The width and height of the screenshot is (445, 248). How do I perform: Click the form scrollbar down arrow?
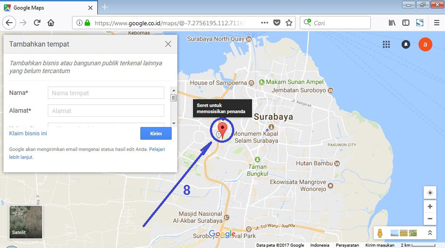pos(174,123)
